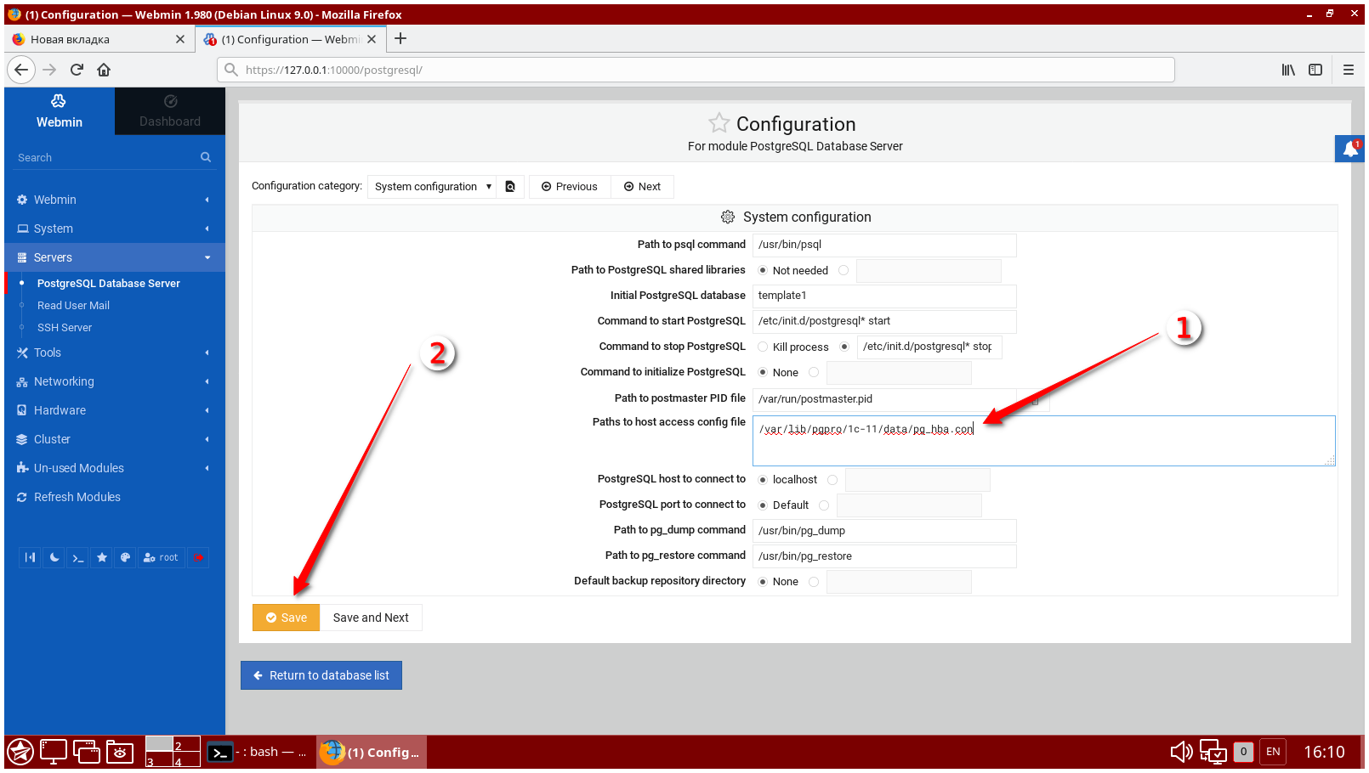Expand the Webmin sidebar section
The width and height of the screenshot is (1369, 773).
(115, 200)
